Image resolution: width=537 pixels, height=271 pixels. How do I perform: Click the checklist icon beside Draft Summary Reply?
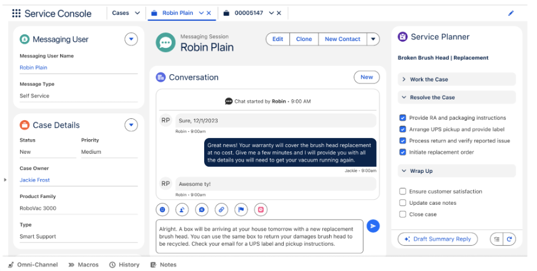point(497,239)
